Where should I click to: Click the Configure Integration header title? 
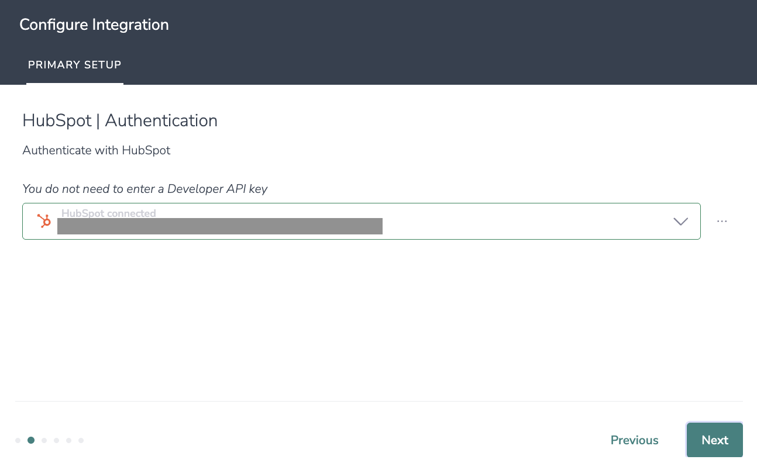[x=94, y=25]
